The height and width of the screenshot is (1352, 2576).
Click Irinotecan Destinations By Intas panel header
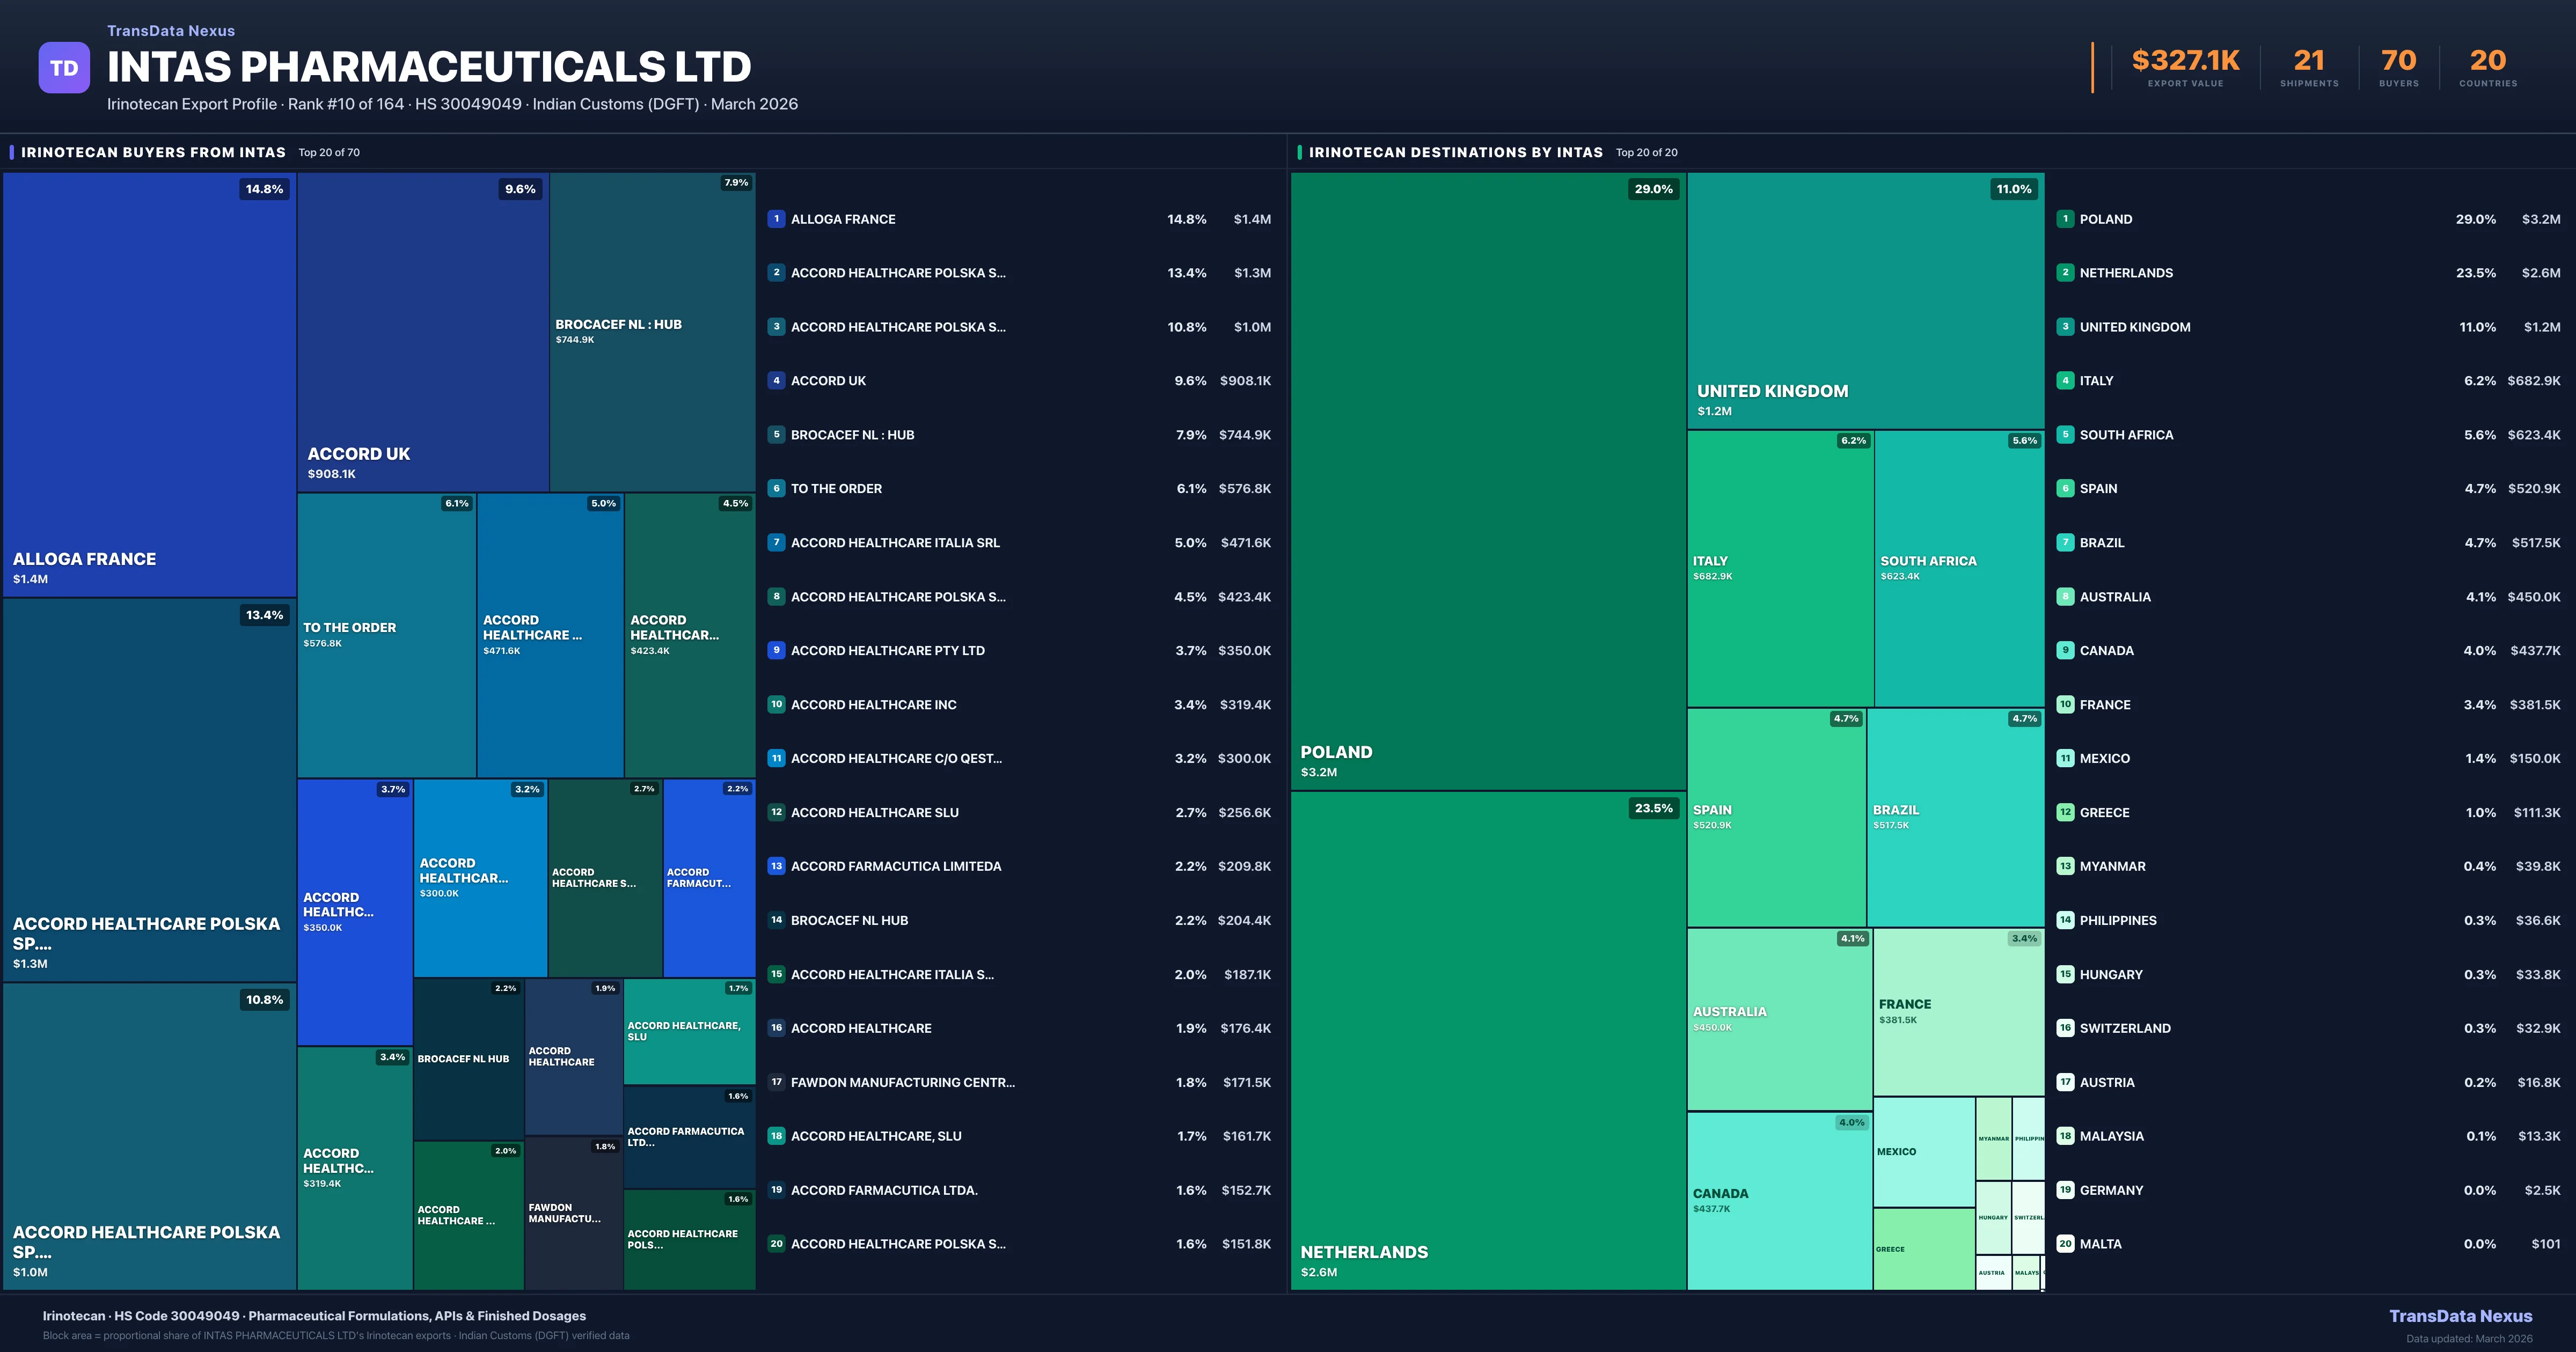(x=1455, y=153)
